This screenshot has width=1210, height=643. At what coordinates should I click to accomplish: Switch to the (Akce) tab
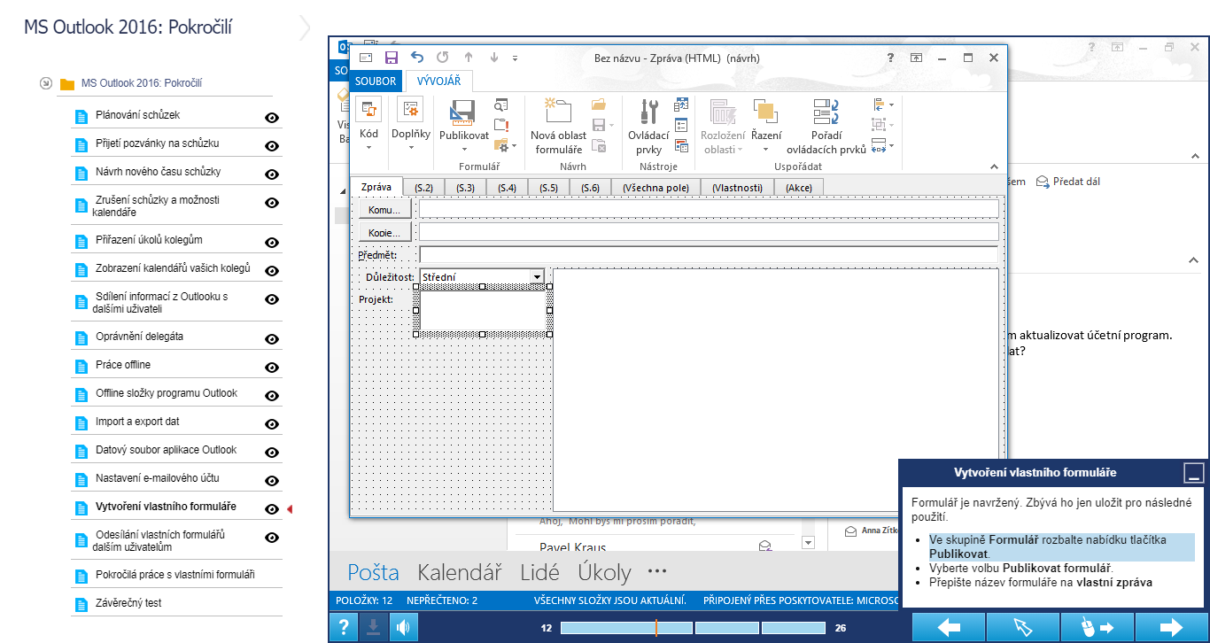[x=799, y=188]
